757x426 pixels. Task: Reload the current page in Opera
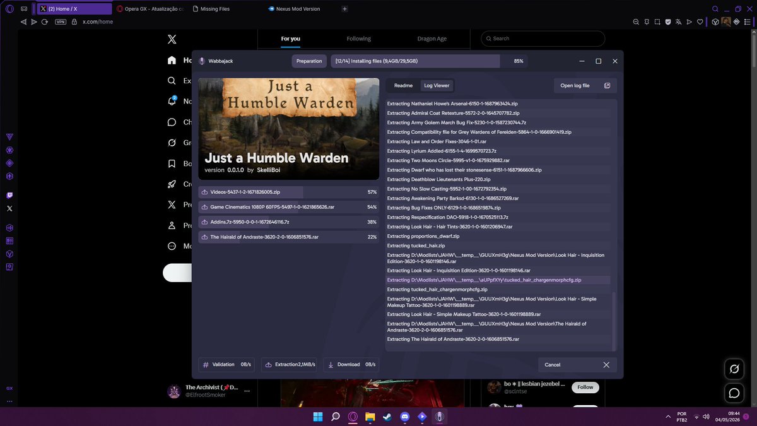45,21
